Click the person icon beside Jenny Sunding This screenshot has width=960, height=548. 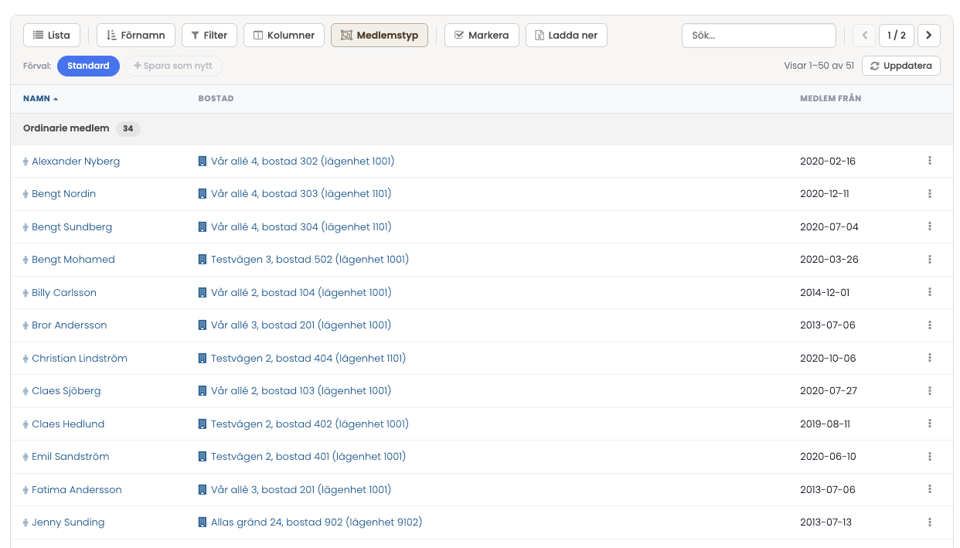pyautogui.click(x=26, y=522)
